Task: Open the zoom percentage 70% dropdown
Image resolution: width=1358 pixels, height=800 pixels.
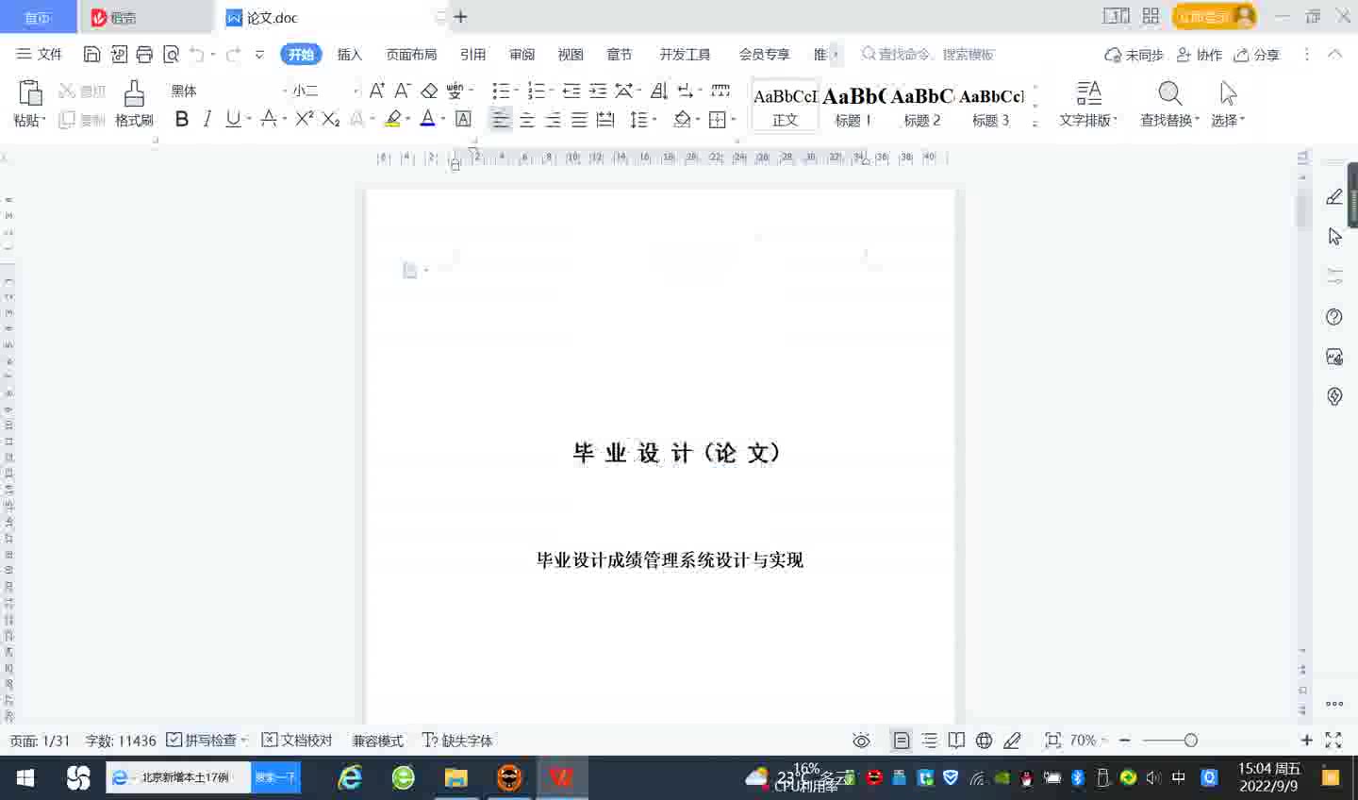Action: [1087, 741]
